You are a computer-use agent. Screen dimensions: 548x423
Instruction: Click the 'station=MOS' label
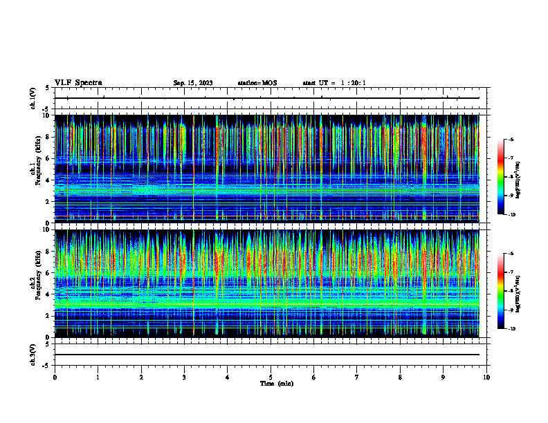coord(257,83)
